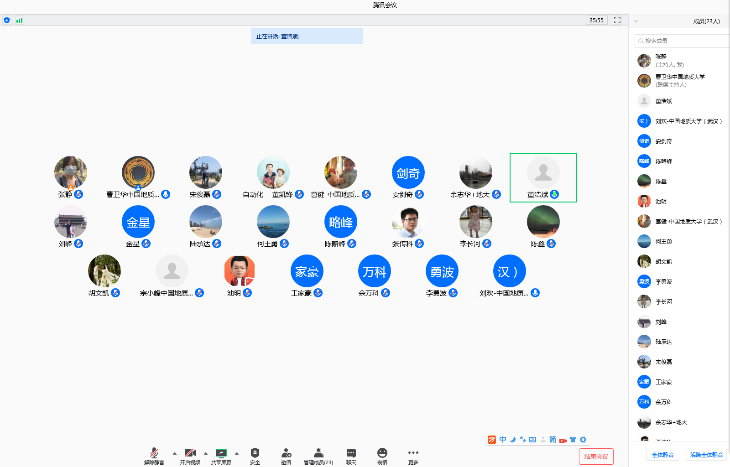Open the 更多 more options menu
Screen dimensions: 730x467
tap(413, 456)
